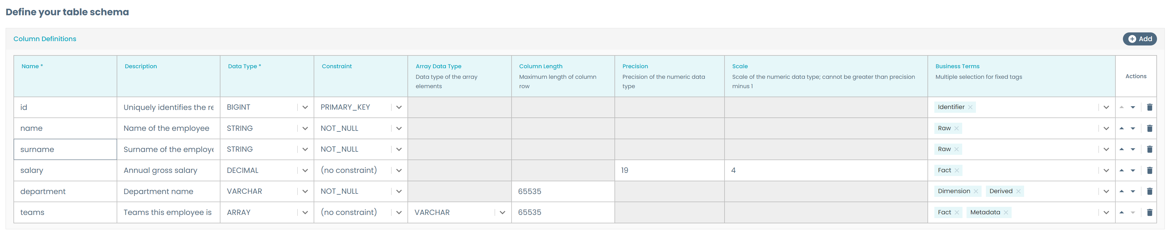Delete the "id" column row
Screen dimensions: 1167x233
[1150, 107]
